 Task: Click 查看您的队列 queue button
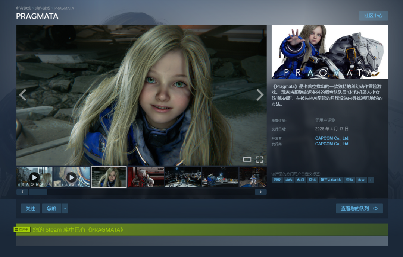[359, 209]
